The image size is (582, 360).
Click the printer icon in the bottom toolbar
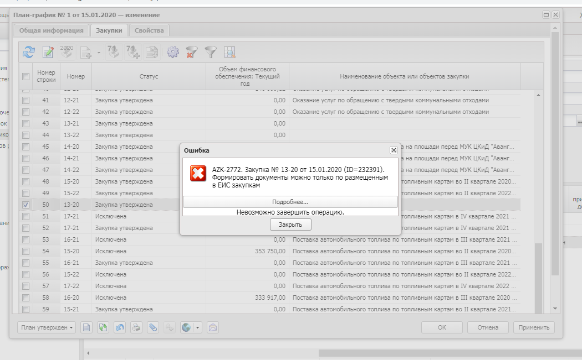136,327
